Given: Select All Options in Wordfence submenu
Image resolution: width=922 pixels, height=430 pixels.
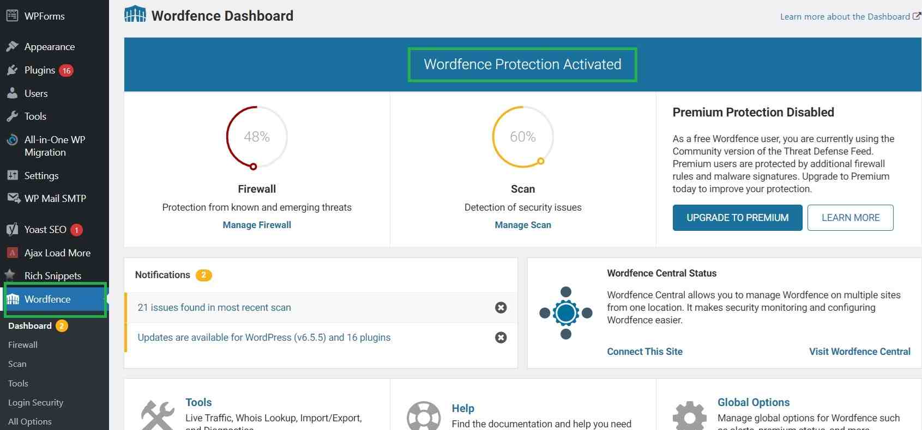Looking at the screenshot, I should pos(30,422).
